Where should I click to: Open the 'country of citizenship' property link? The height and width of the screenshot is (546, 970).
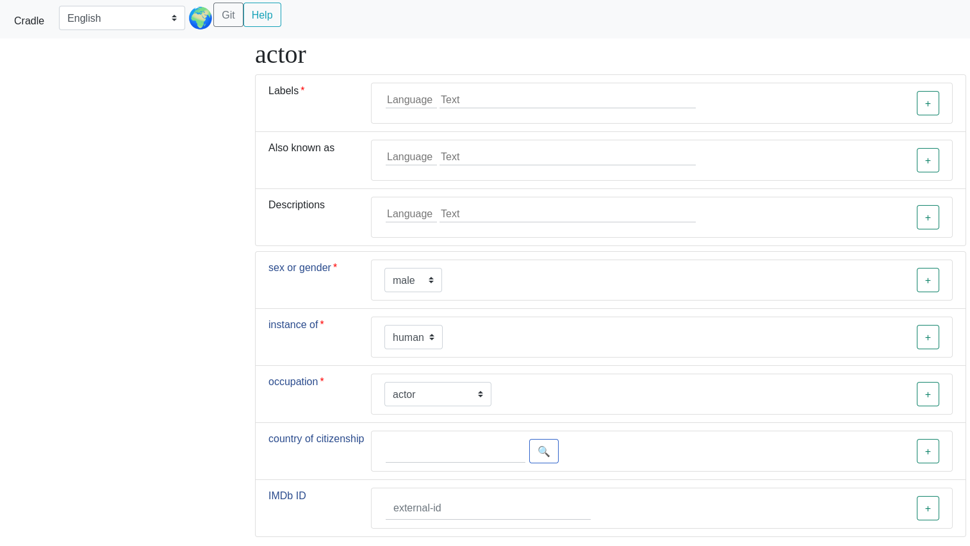316,438
